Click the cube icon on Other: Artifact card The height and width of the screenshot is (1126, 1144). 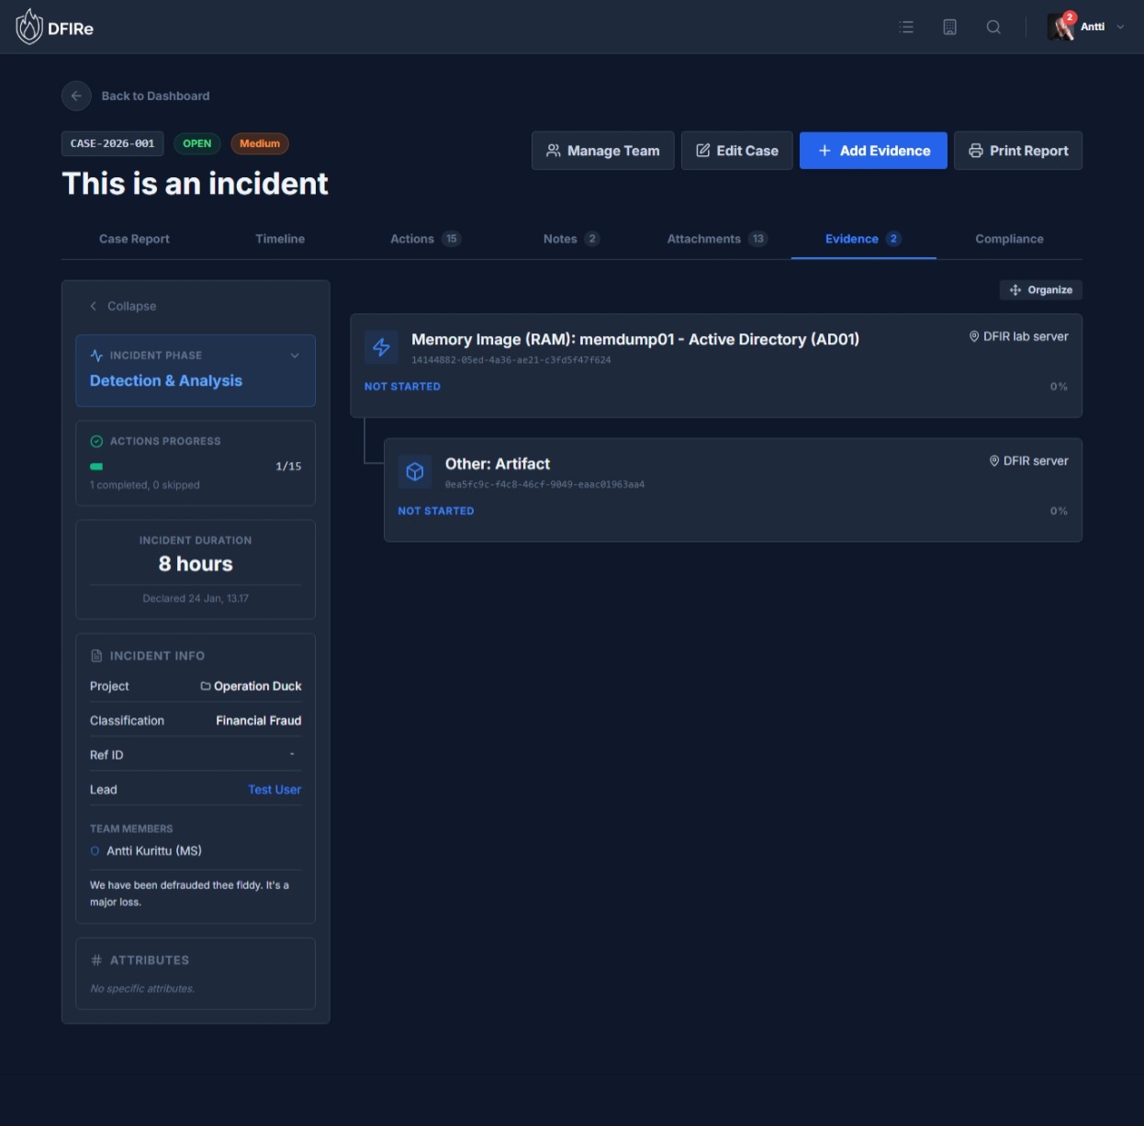tap(415, 471)
